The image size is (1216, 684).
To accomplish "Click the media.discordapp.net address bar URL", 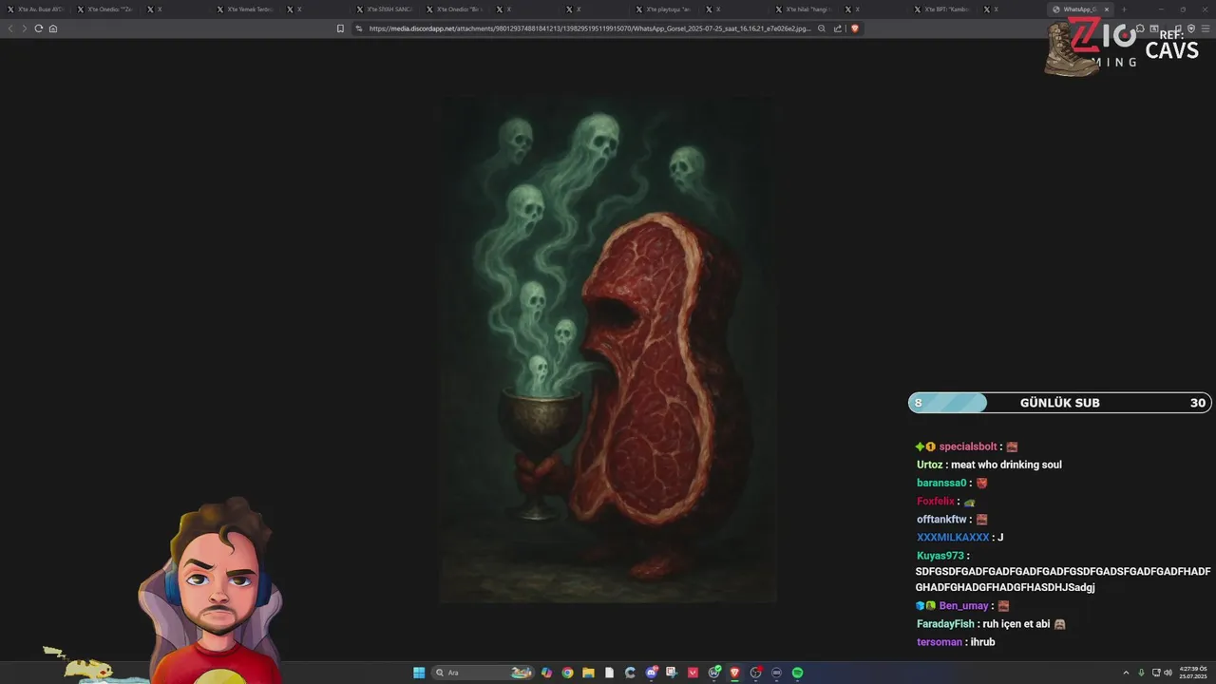I will coord(590,28).
